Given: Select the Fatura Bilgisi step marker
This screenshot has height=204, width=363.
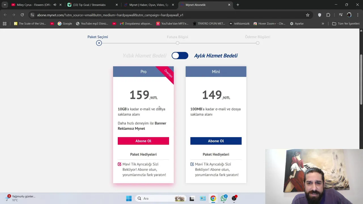Looking at the screenshot, I should click(177, 43).
